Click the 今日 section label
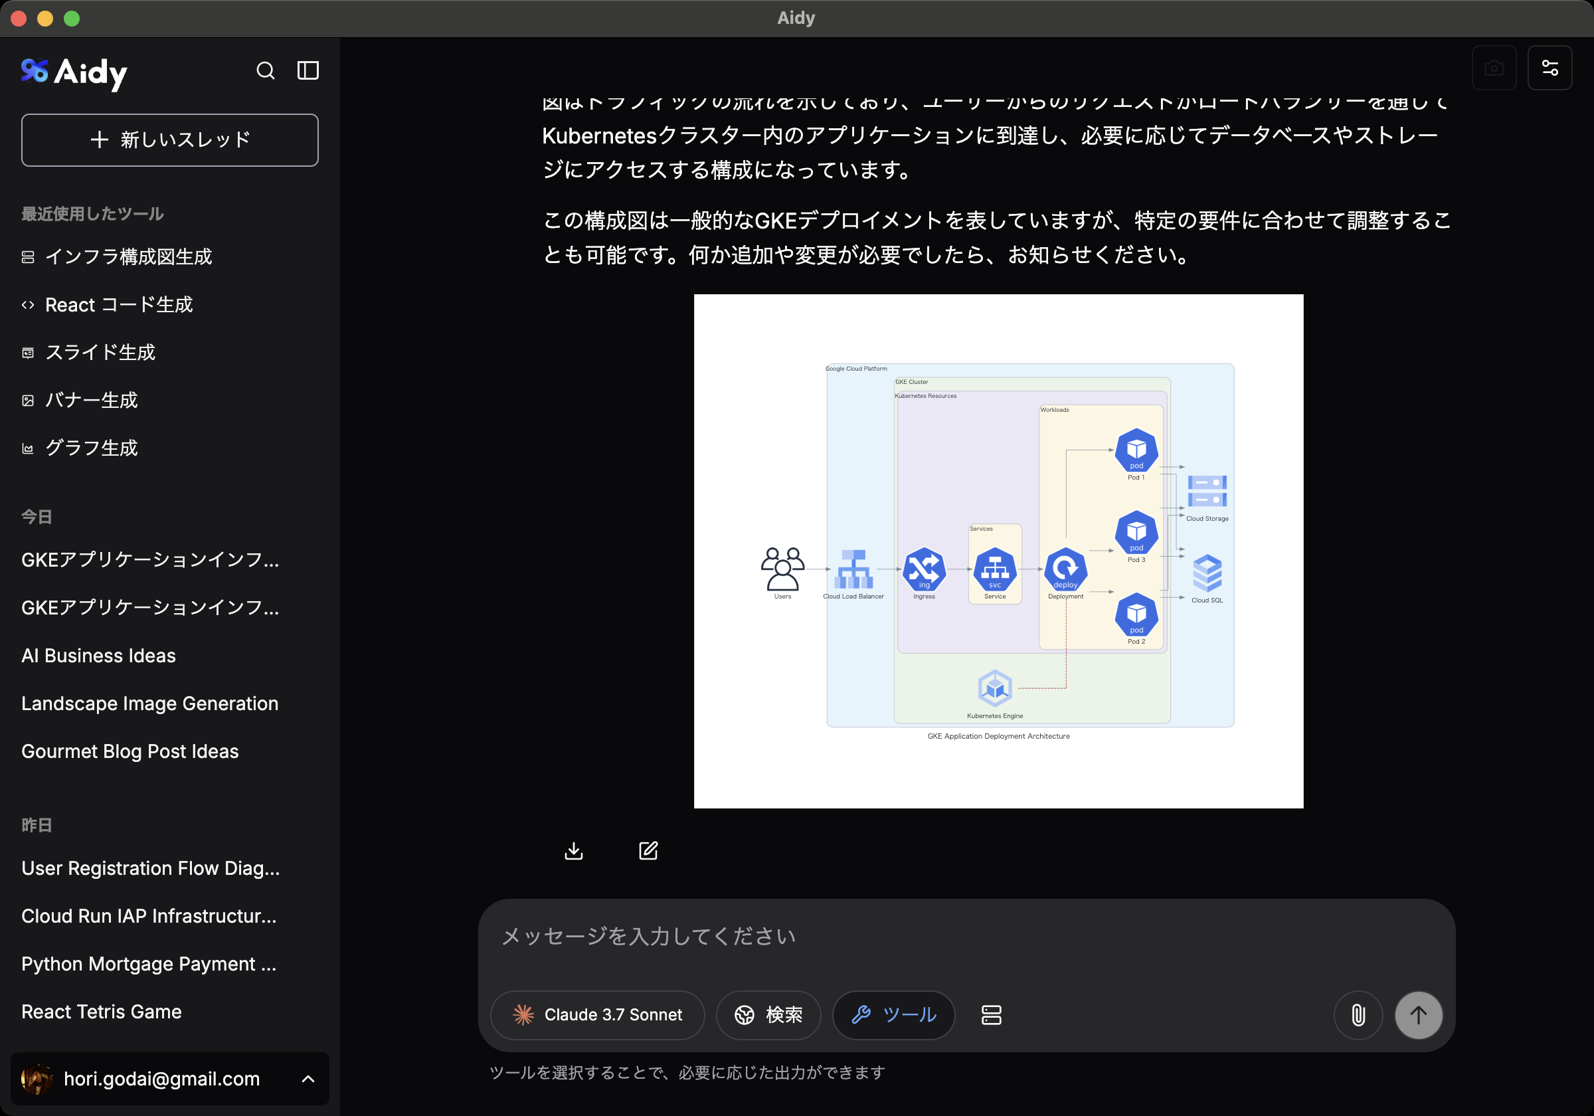This screenshot has height=1116, width=1594. [x=37, y=517]
